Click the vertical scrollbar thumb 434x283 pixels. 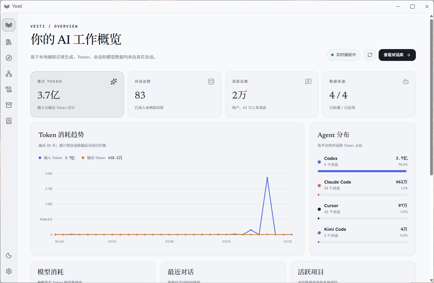[x=431, y=97]
